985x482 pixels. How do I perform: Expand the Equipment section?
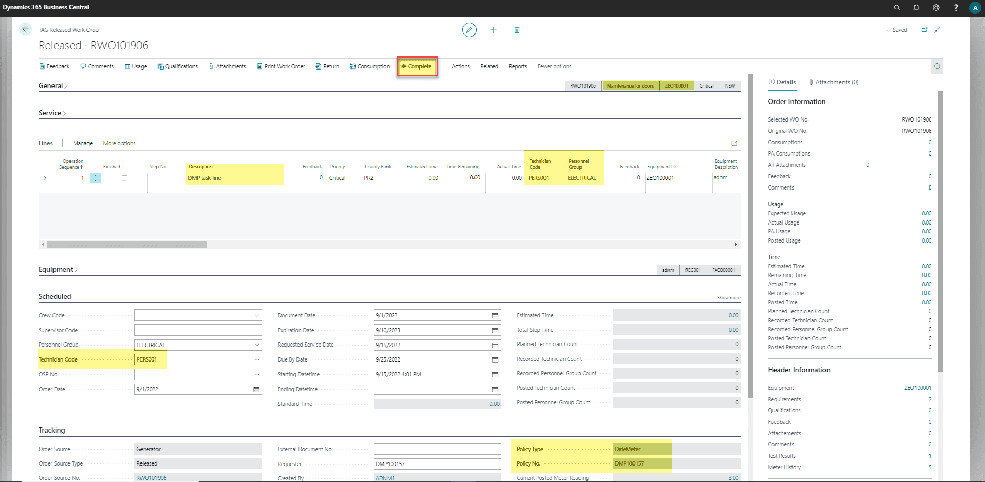[58, 270]
